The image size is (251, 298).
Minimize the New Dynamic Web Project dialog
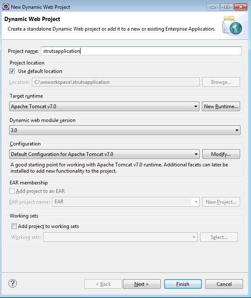tap(213, 7)
